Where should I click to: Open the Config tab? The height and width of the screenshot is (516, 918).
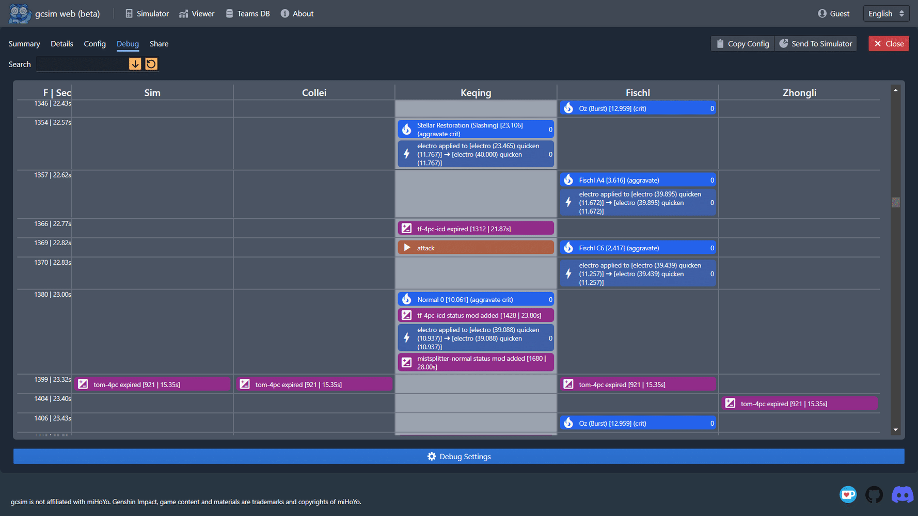click(94, 44)
